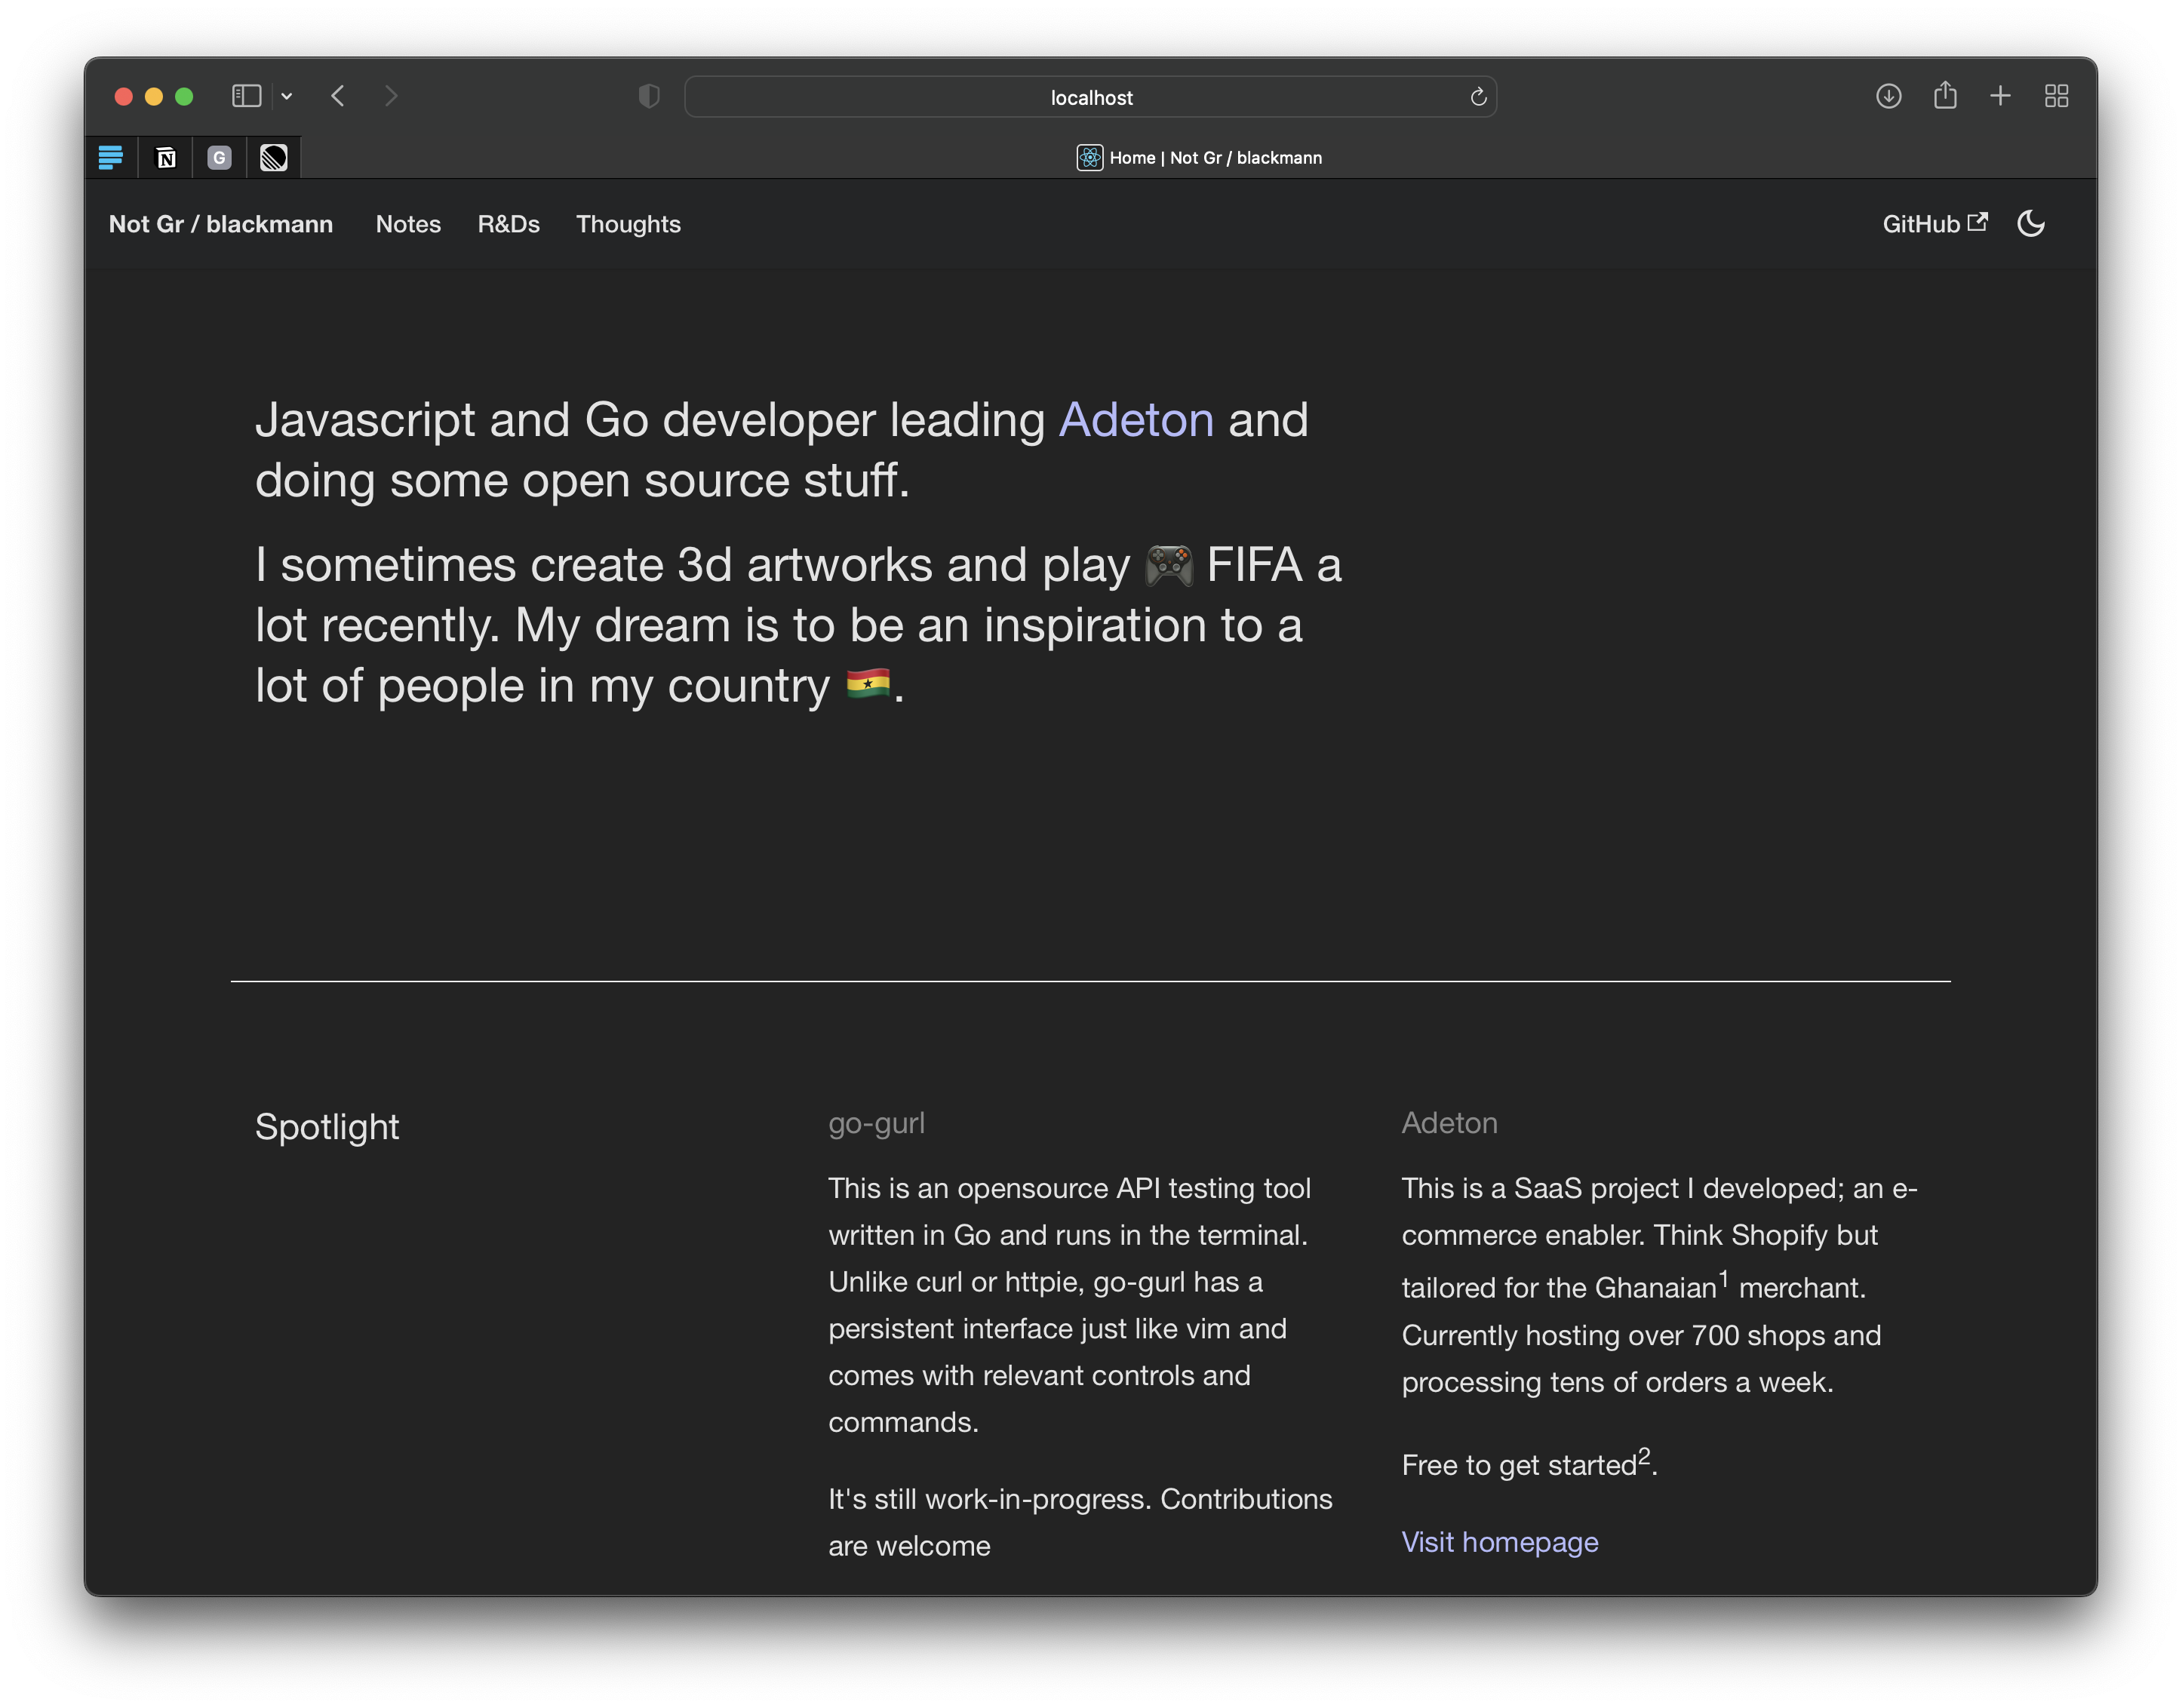Expand the sidebar options dropdown arrow

[x=287, y=96]
